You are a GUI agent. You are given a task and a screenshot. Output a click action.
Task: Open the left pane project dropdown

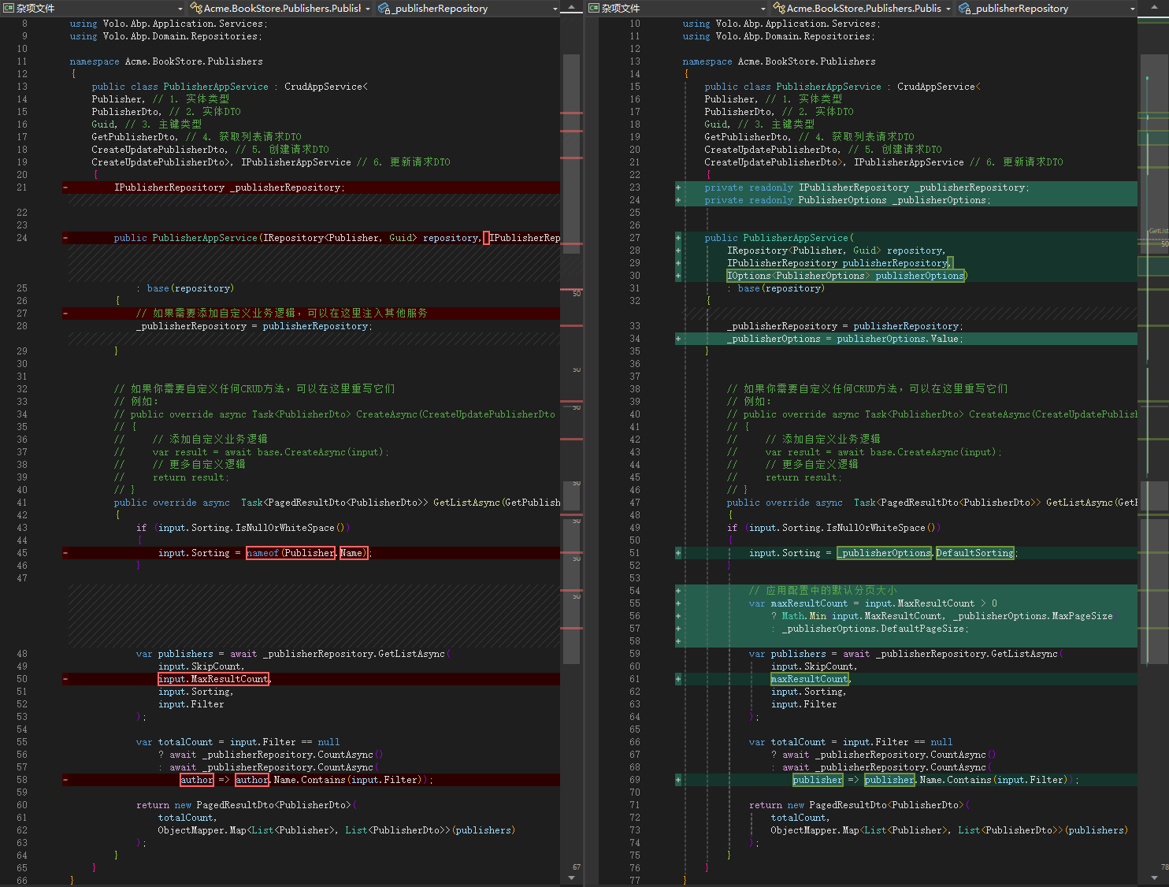180,8
